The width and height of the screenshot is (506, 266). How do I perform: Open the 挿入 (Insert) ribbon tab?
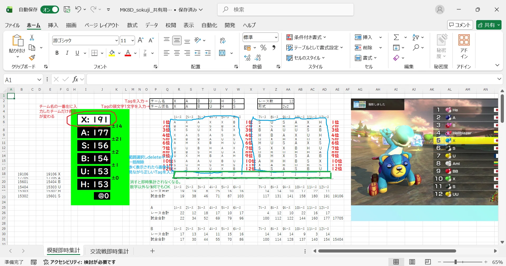53,25
